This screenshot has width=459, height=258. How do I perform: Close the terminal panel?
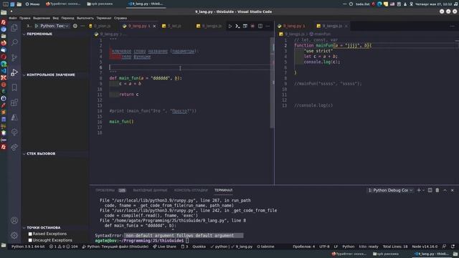[x=453, y=190]
